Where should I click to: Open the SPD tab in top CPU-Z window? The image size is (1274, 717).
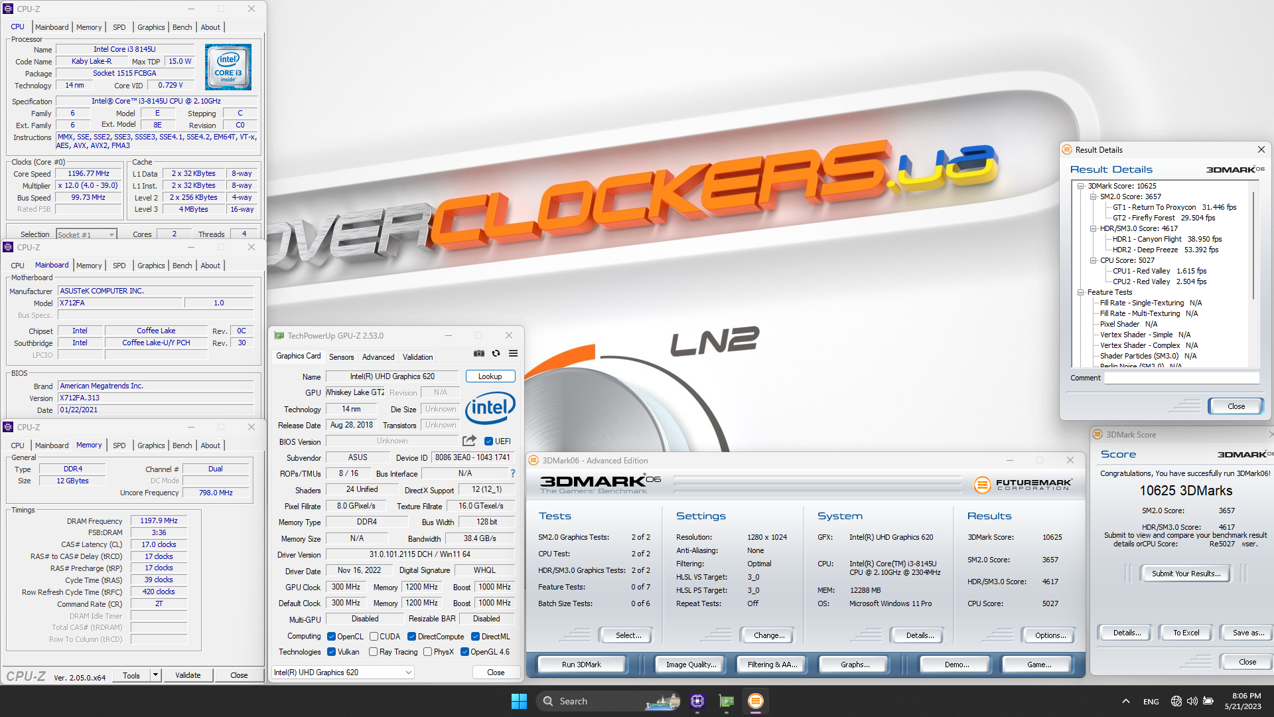(x=119, y=27)
